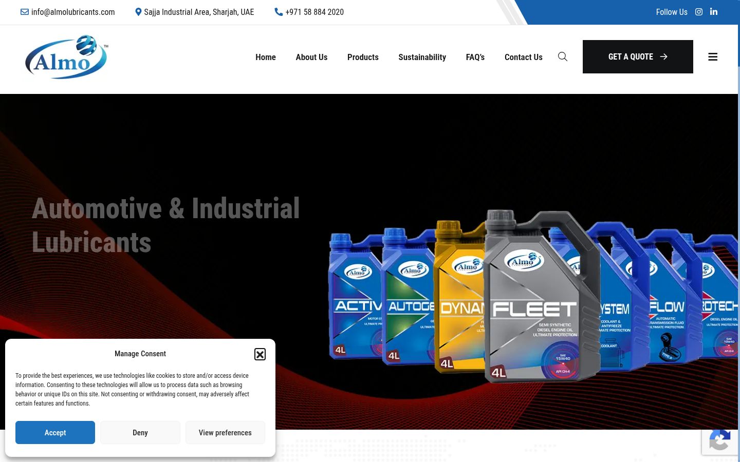Image resolution: width=740 pixels, height=462 pixels.
Task: Click the Autogear oil bottle
Action: 409,297
